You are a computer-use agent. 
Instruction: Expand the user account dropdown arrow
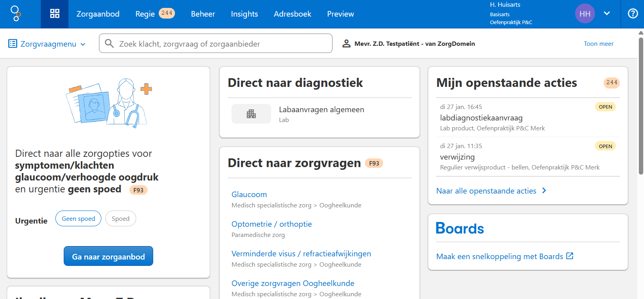[607, 13]
